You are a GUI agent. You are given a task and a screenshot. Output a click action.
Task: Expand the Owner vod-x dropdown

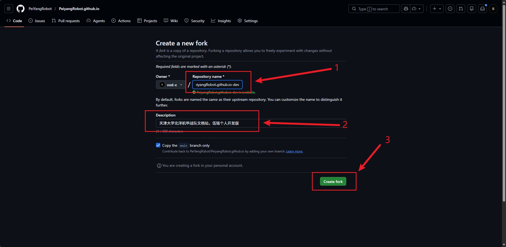(x=171, y=85)
